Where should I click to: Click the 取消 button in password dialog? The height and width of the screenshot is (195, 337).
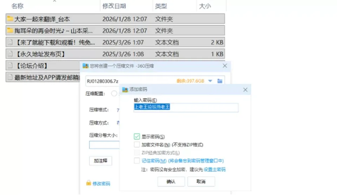point(201,181)
